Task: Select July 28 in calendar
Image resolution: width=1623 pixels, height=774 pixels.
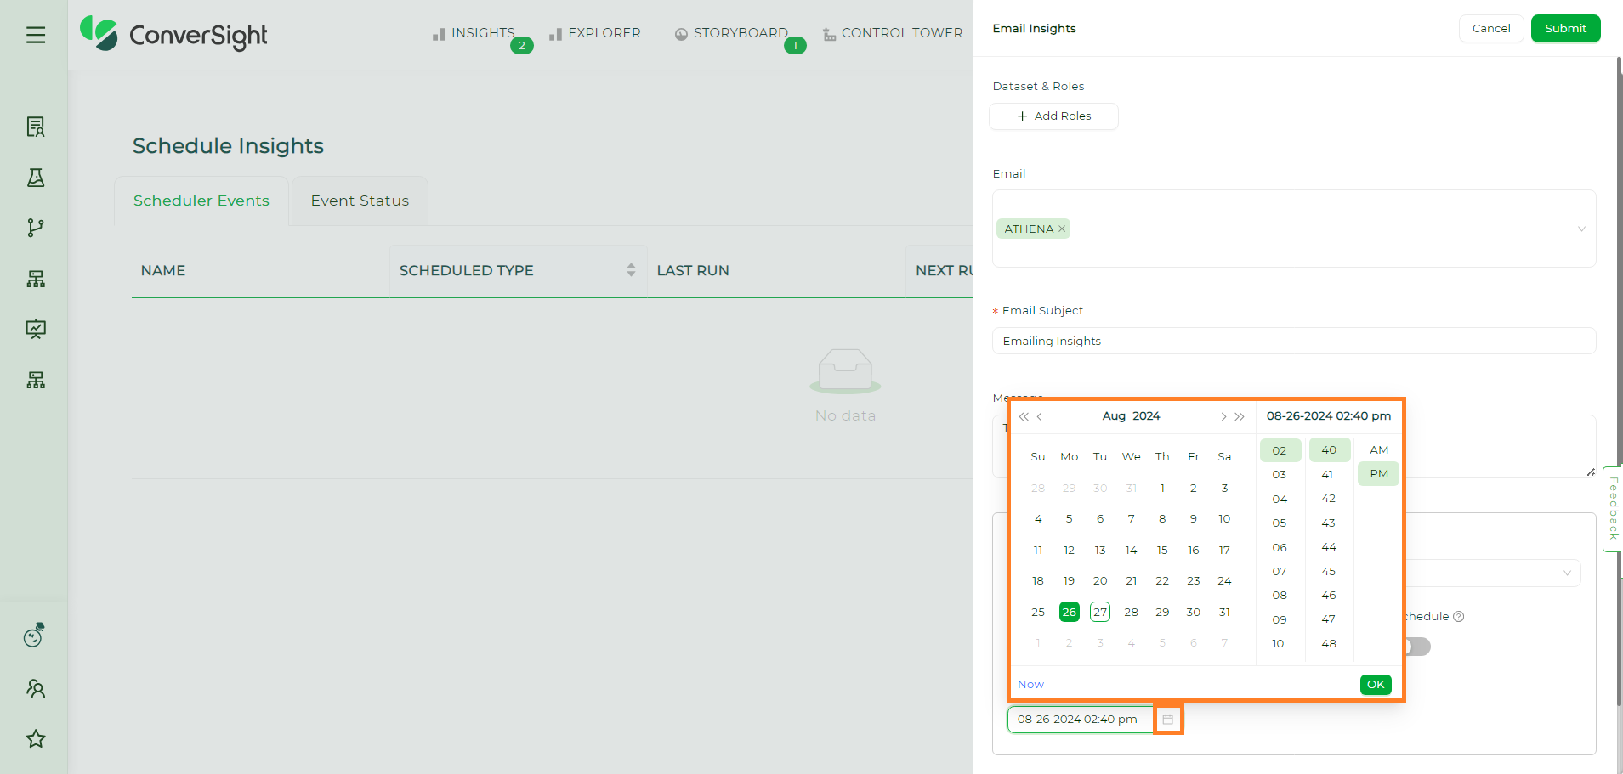Action: [1038, 489]
